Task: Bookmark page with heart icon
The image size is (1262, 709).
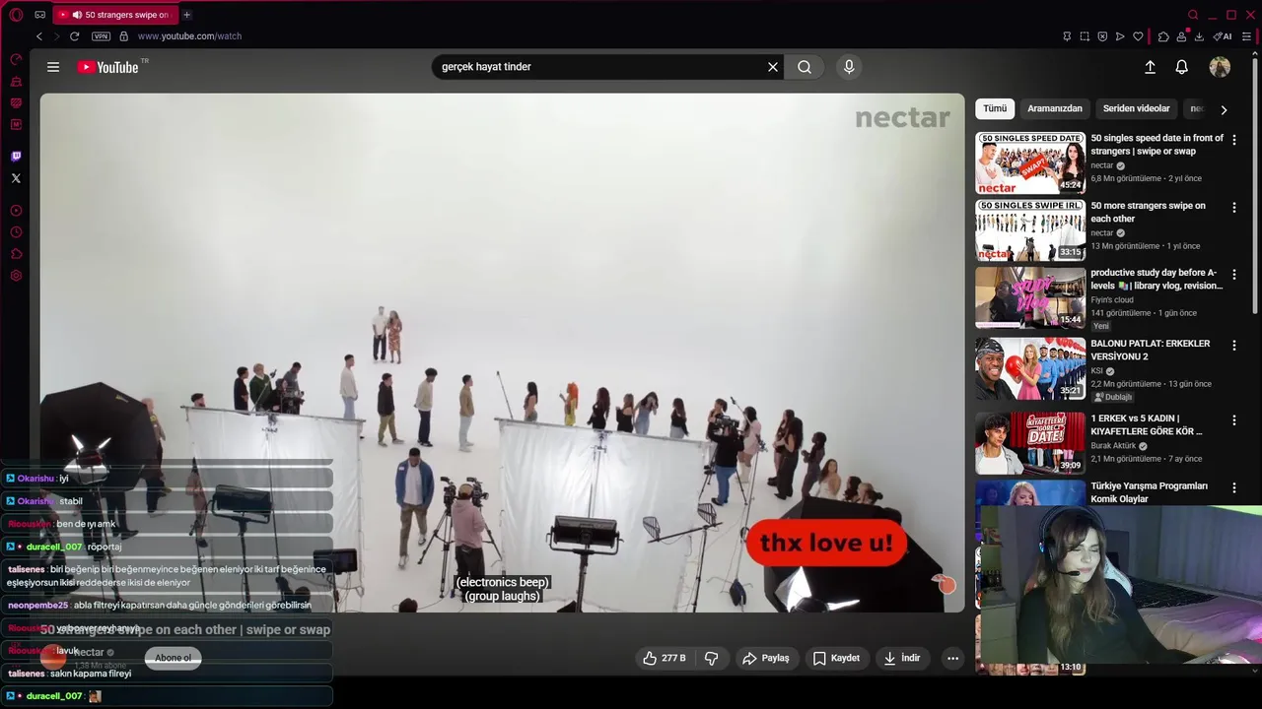Action: tap(1138, 36)
